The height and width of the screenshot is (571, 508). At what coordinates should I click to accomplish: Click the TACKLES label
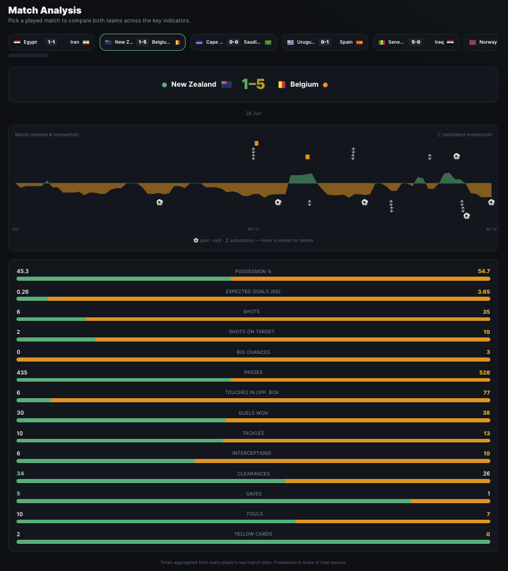(x=253, y=433)
